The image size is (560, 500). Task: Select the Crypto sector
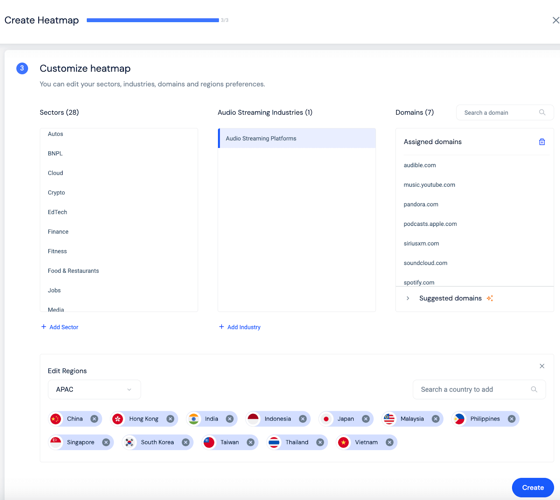(56, 193)
